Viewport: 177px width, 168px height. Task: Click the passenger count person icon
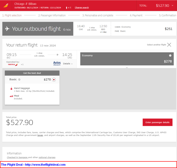pos(67,8)
